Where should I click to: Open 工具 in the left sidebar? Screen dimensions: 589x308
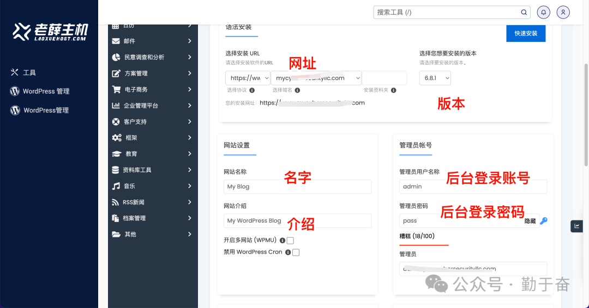[x=29, y=72]
